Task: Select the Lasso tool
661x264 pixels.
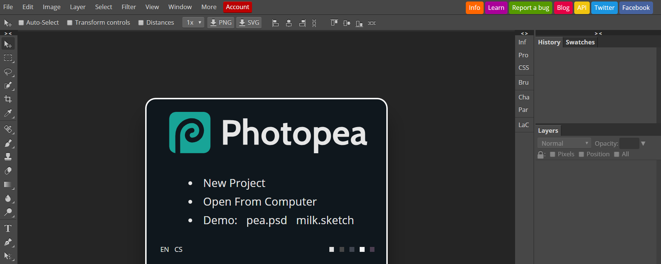Action: pyautogui.click(x=8, y=72)
